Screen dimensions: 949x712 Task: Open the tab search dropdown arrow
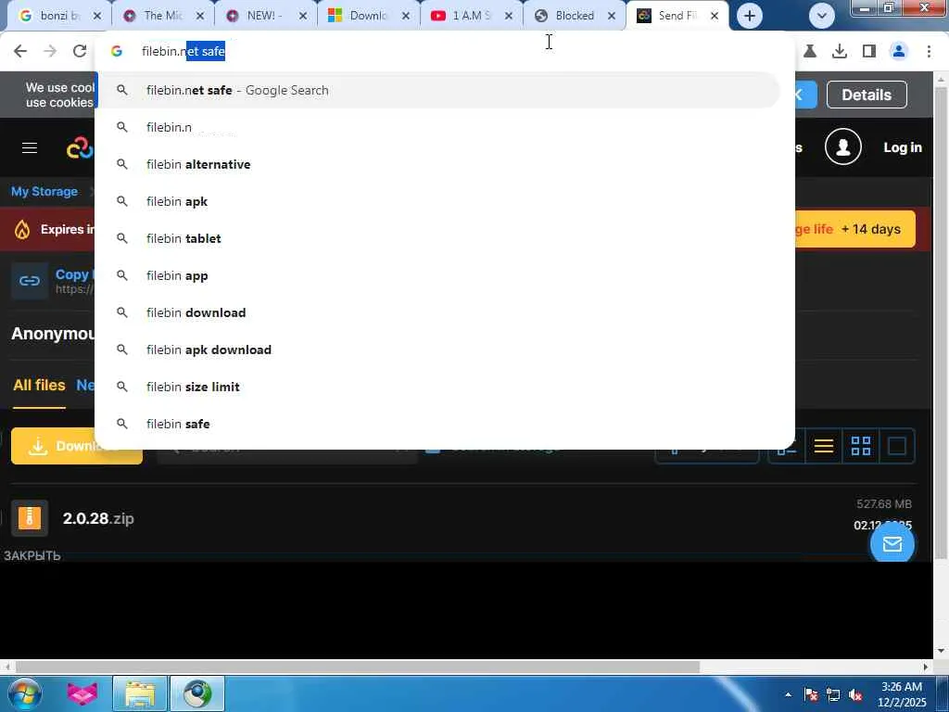coord(822,16)
